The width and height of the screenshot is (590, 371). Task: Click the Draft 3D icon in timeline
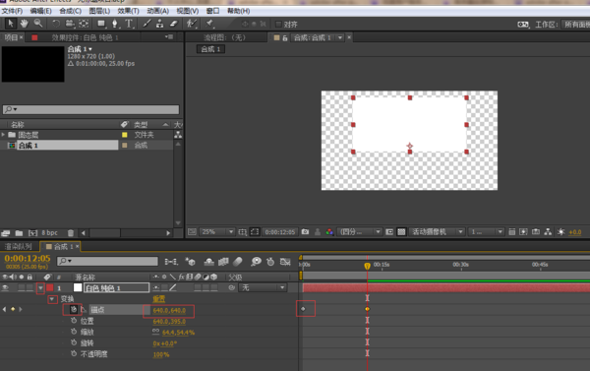(x=190, y=262)
